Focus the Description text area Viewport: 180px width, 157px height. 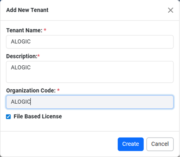[90, 72]
